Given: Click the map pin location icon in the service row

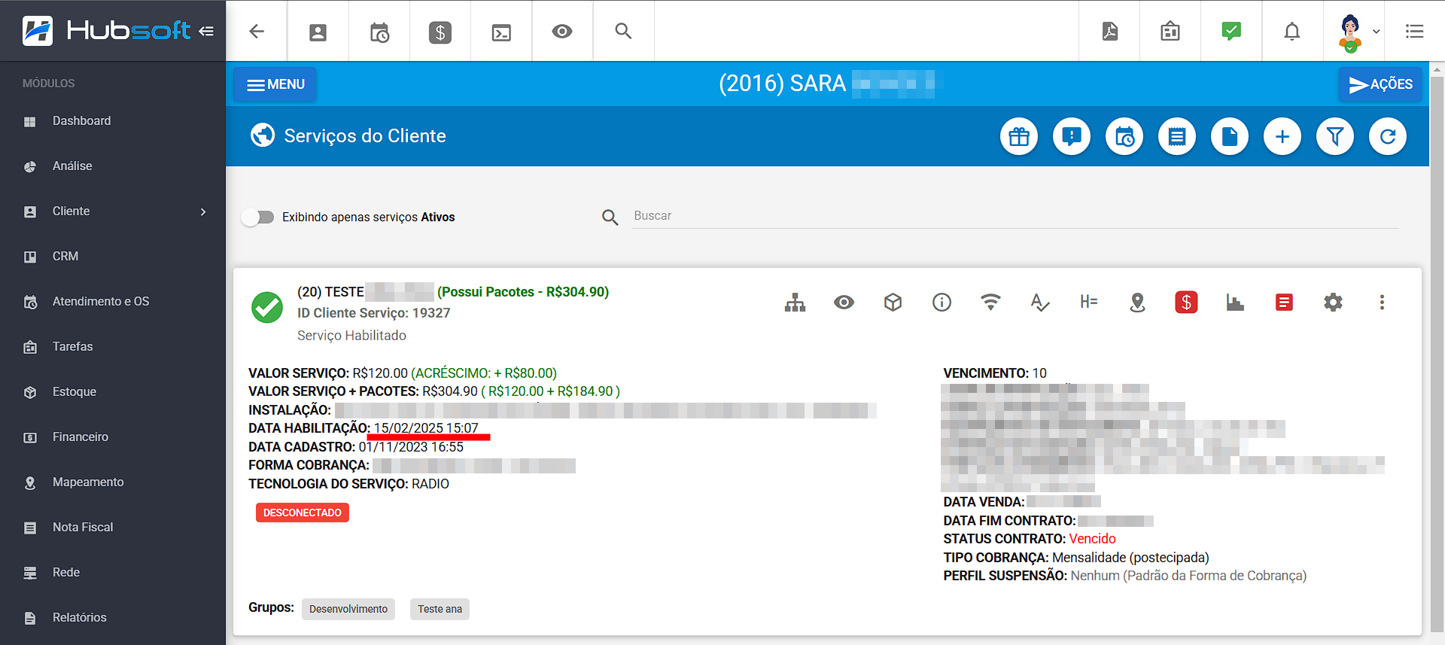Looking at the screenshot, I should 1137,303.
